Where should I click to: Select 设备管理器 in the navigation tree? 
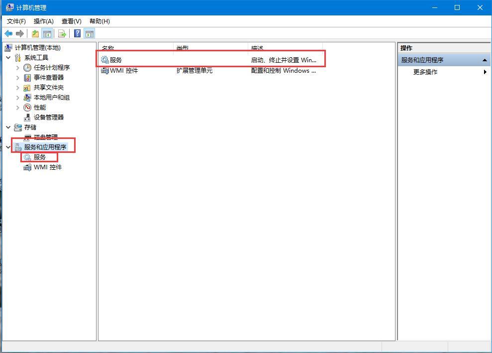47,117
